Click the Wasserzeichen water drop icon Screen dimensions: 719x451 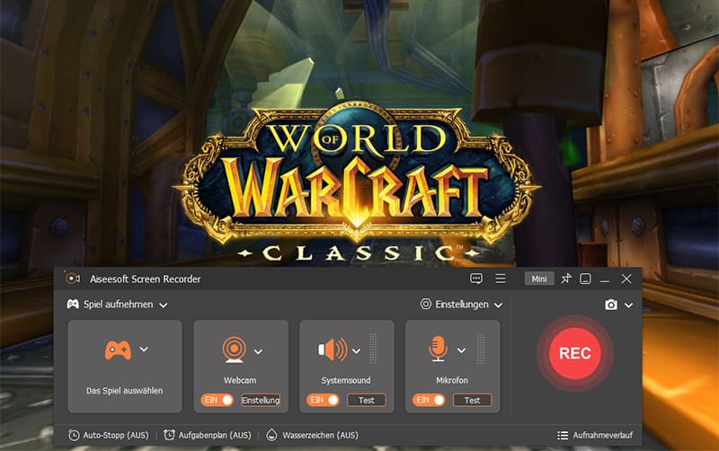[271, 435]
